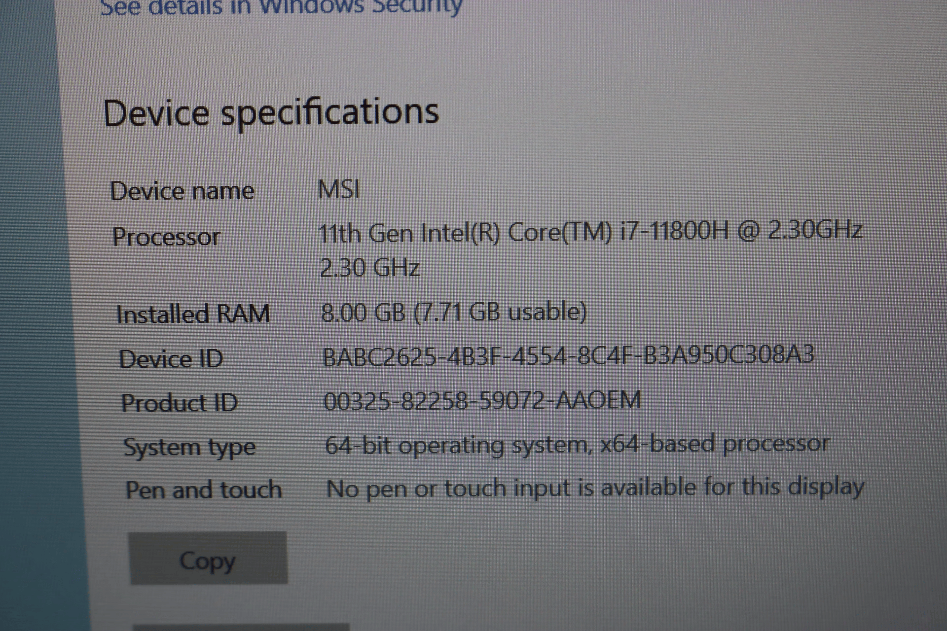Click the Installed RAM label

tap(193, 314)
